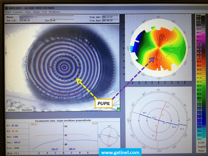Click the 41.8 reading on the meridian diagram
The height and width of the screenshot is (156, 208).
pyautogui.click(x=182, y=129)
